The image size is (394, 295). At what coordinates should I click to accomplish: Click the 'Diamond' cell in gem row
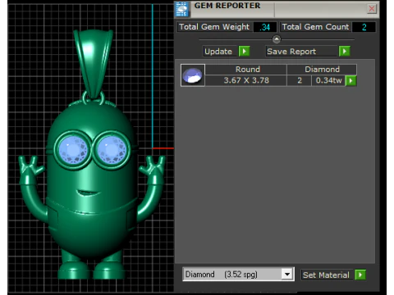pyautogui.click(x=322, y=70)
